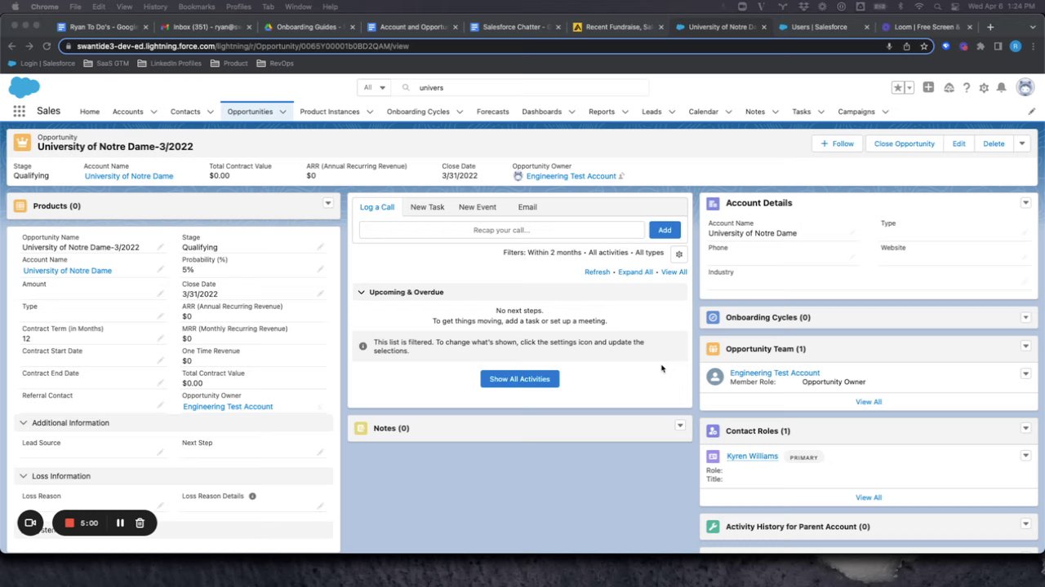Go to the Home nav tab
This screenshot has height=587, width=1045.
coord(90,112)
